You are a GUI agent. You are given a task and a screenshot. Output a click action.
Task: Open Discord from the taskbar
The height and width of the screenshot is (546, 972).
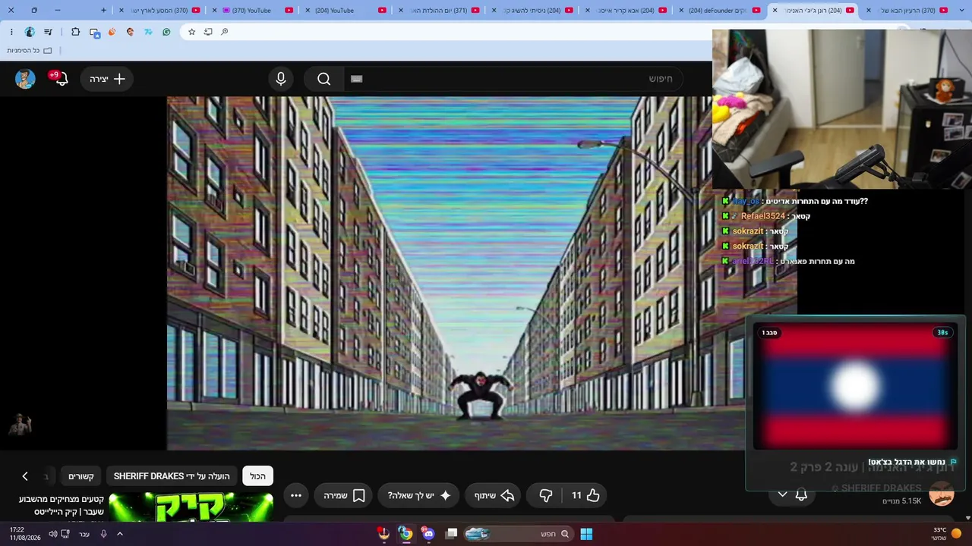tap(428, 534)
